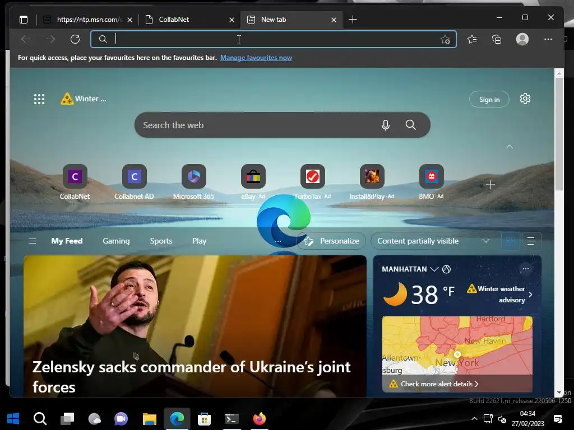Close the CollabNet tab
Screen dimensions: 574x430
click(232, 20)
